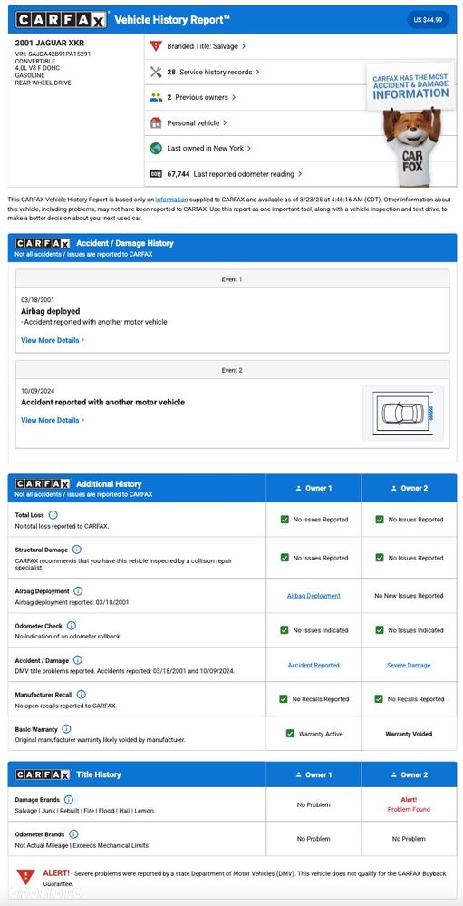Image resolution: width=463 pixels, height=906 pixels.
Task: Click Structural Damage Owner 1 checkmark
Action: (284, 558)
